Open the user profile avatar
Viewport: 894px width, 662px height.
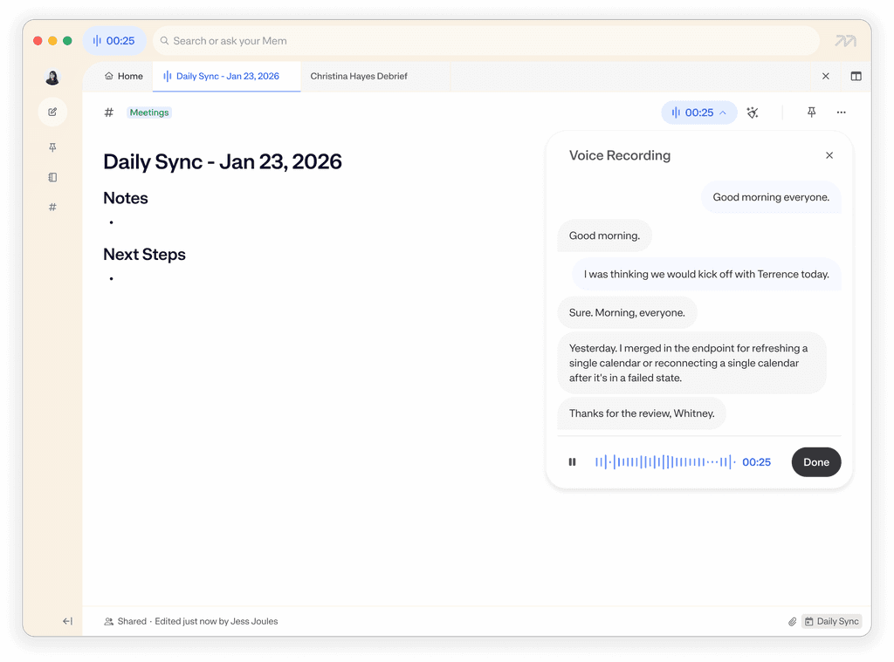52,77
